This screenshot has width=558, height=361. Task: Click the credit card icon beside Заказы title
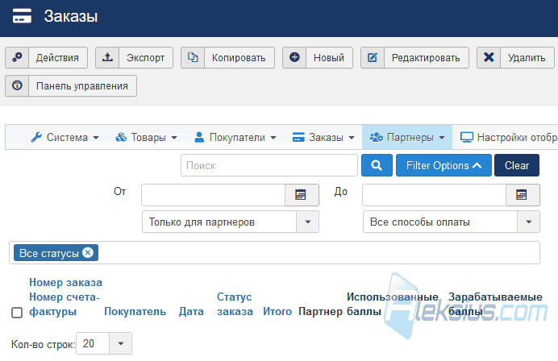(x=22, y=16)
